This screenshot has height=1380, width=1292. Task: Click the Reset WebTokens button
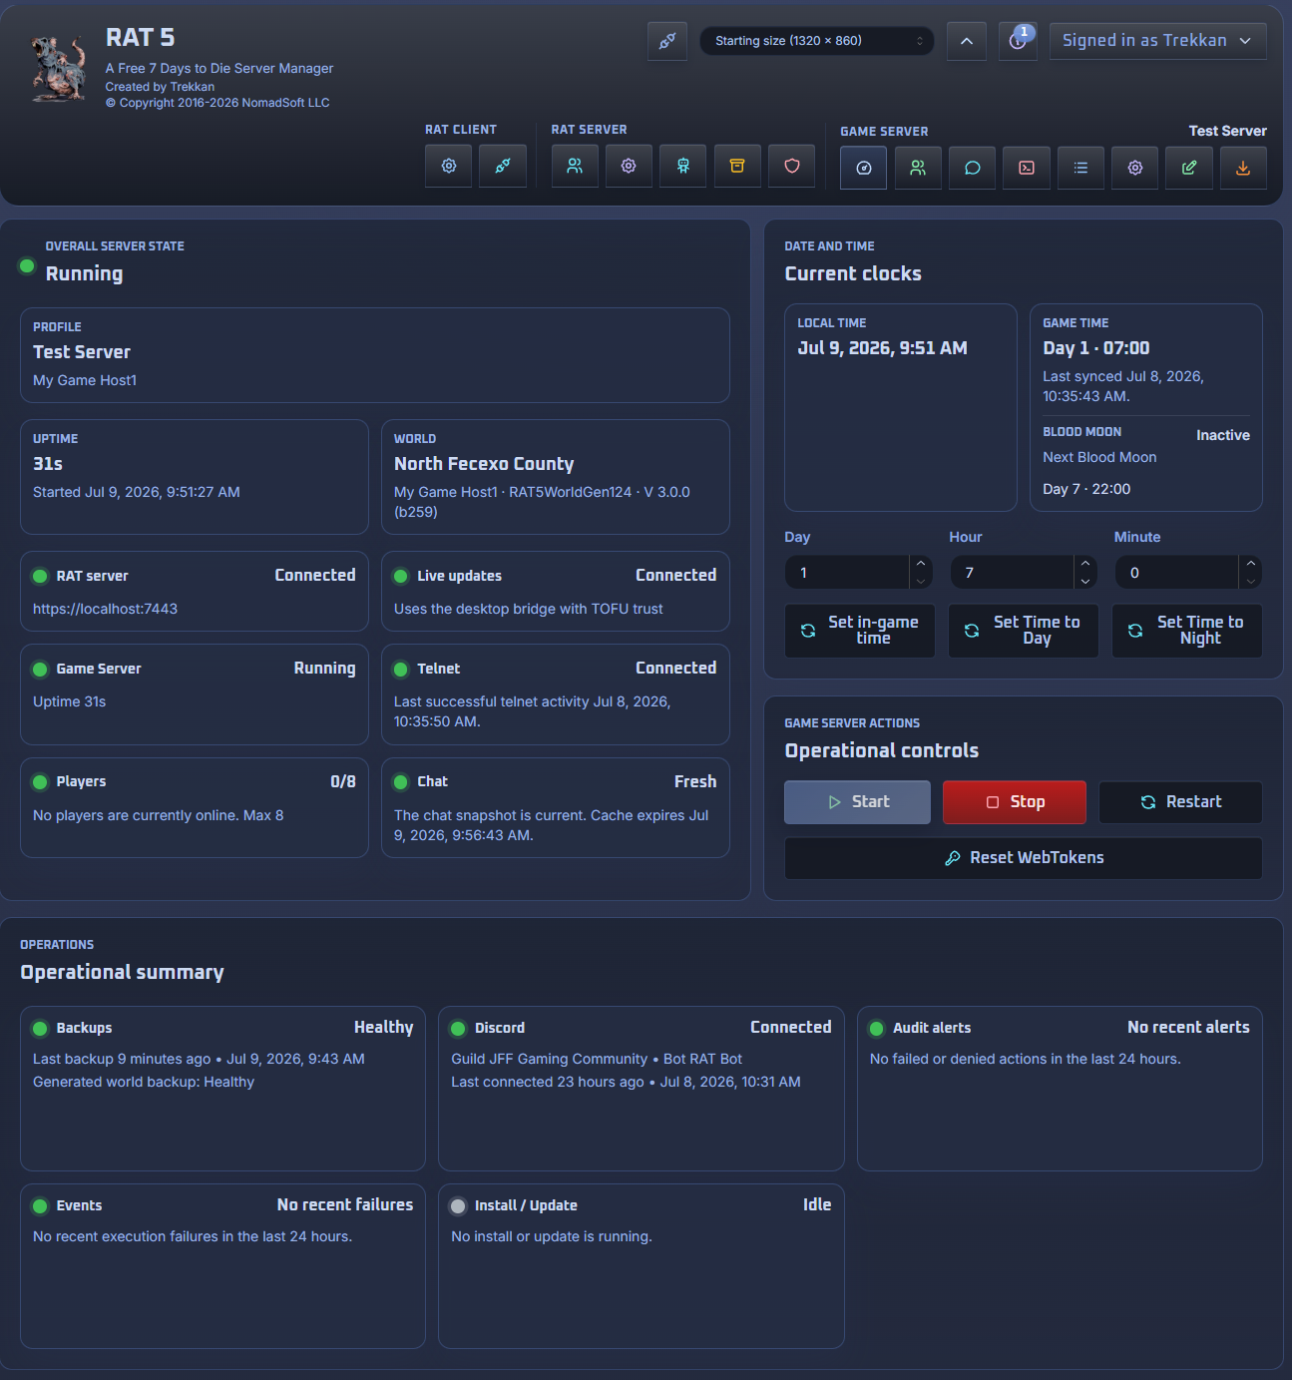(x=1024, y=858)
